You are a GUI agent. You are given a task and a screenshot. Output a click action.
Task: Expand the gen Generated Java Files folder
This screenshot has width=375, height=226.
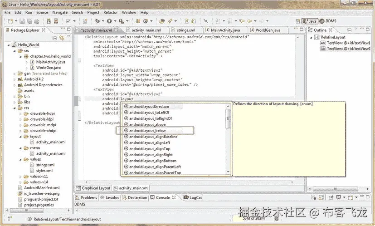point(15,74)
